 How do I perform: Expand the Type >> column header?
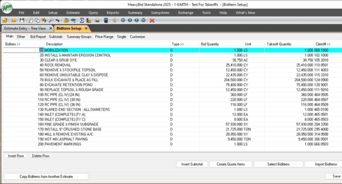[178, 44]
